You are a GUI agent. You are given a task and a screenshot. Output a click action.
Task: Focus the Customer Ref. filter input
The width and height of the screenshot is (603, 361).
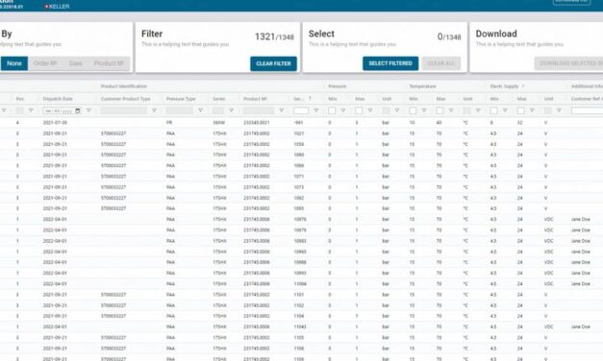click(x=587, y=110)
